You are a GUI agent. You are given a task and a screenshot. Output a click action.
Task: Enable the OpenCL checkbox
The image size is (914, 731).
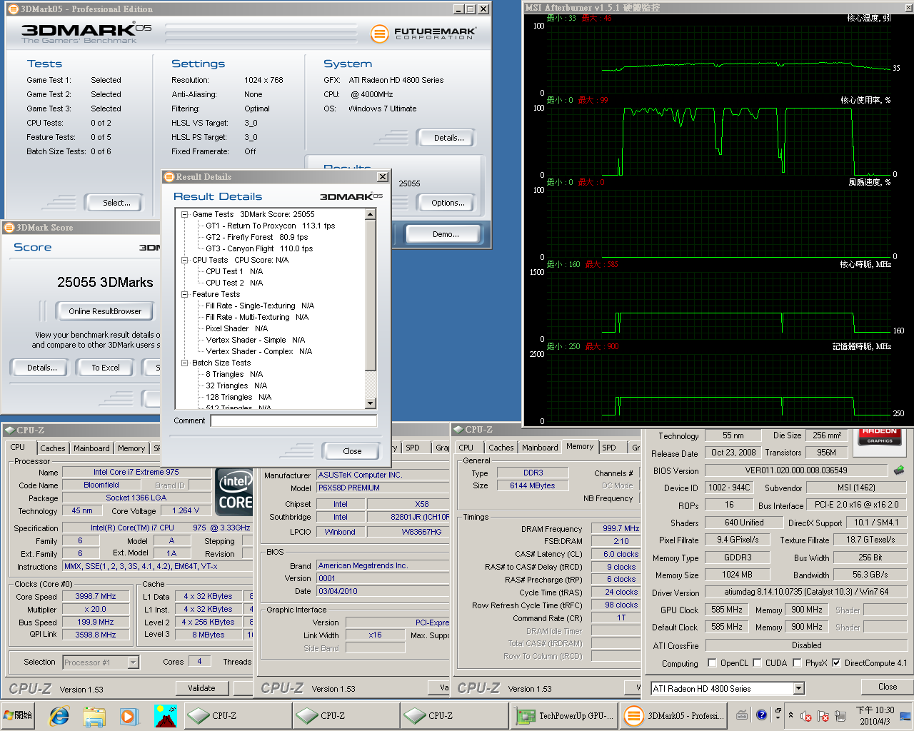click(712, 663)
